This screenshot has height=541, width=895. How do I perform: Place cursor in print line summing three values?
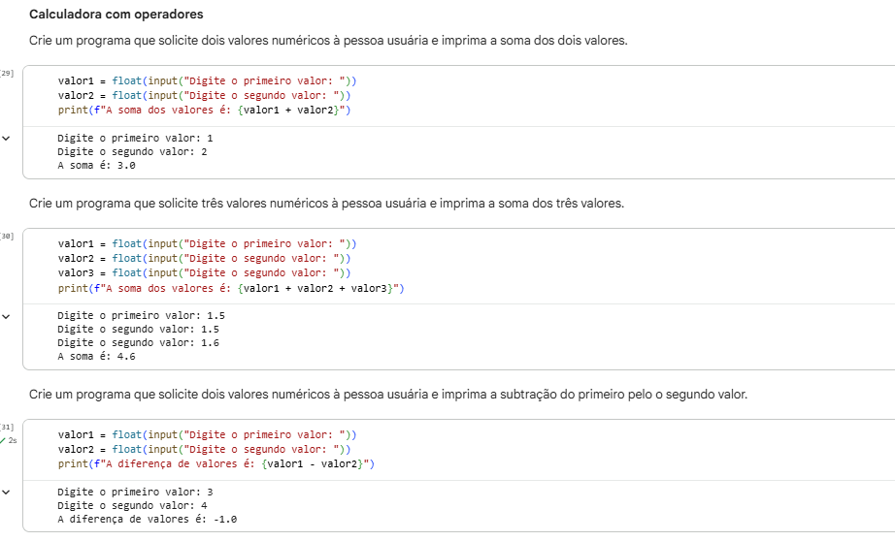231,289
